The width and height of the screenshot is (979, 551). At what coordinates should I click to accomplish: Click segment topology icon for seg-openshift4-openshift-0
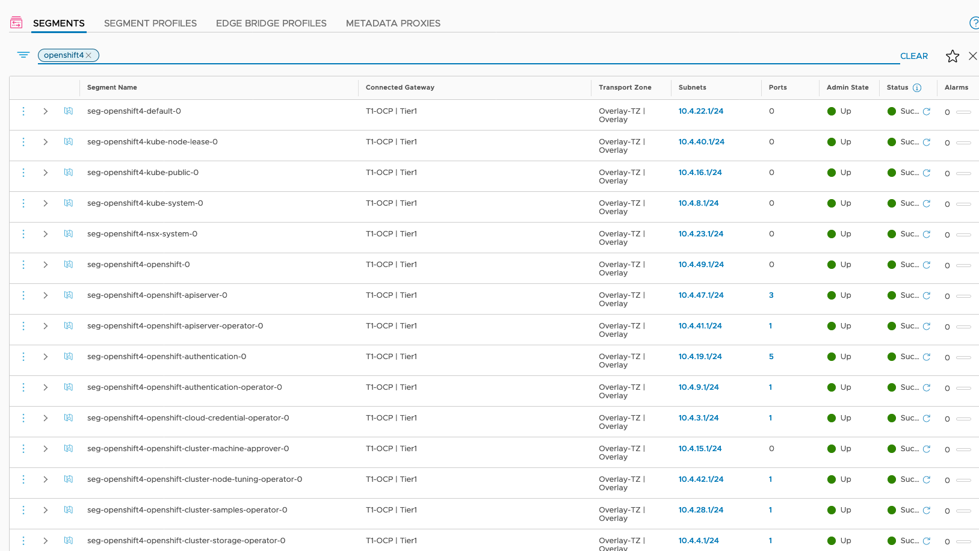coord(69,265)
